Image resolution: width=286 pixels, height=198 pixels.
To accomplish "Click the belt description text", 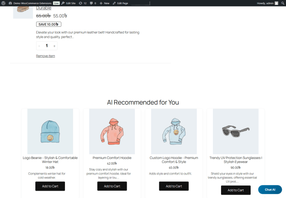I will pos(88,34).
